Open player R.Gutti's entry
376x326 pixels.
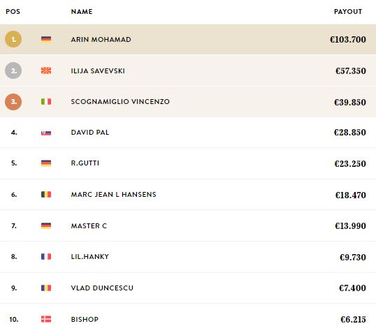point(85,163)
